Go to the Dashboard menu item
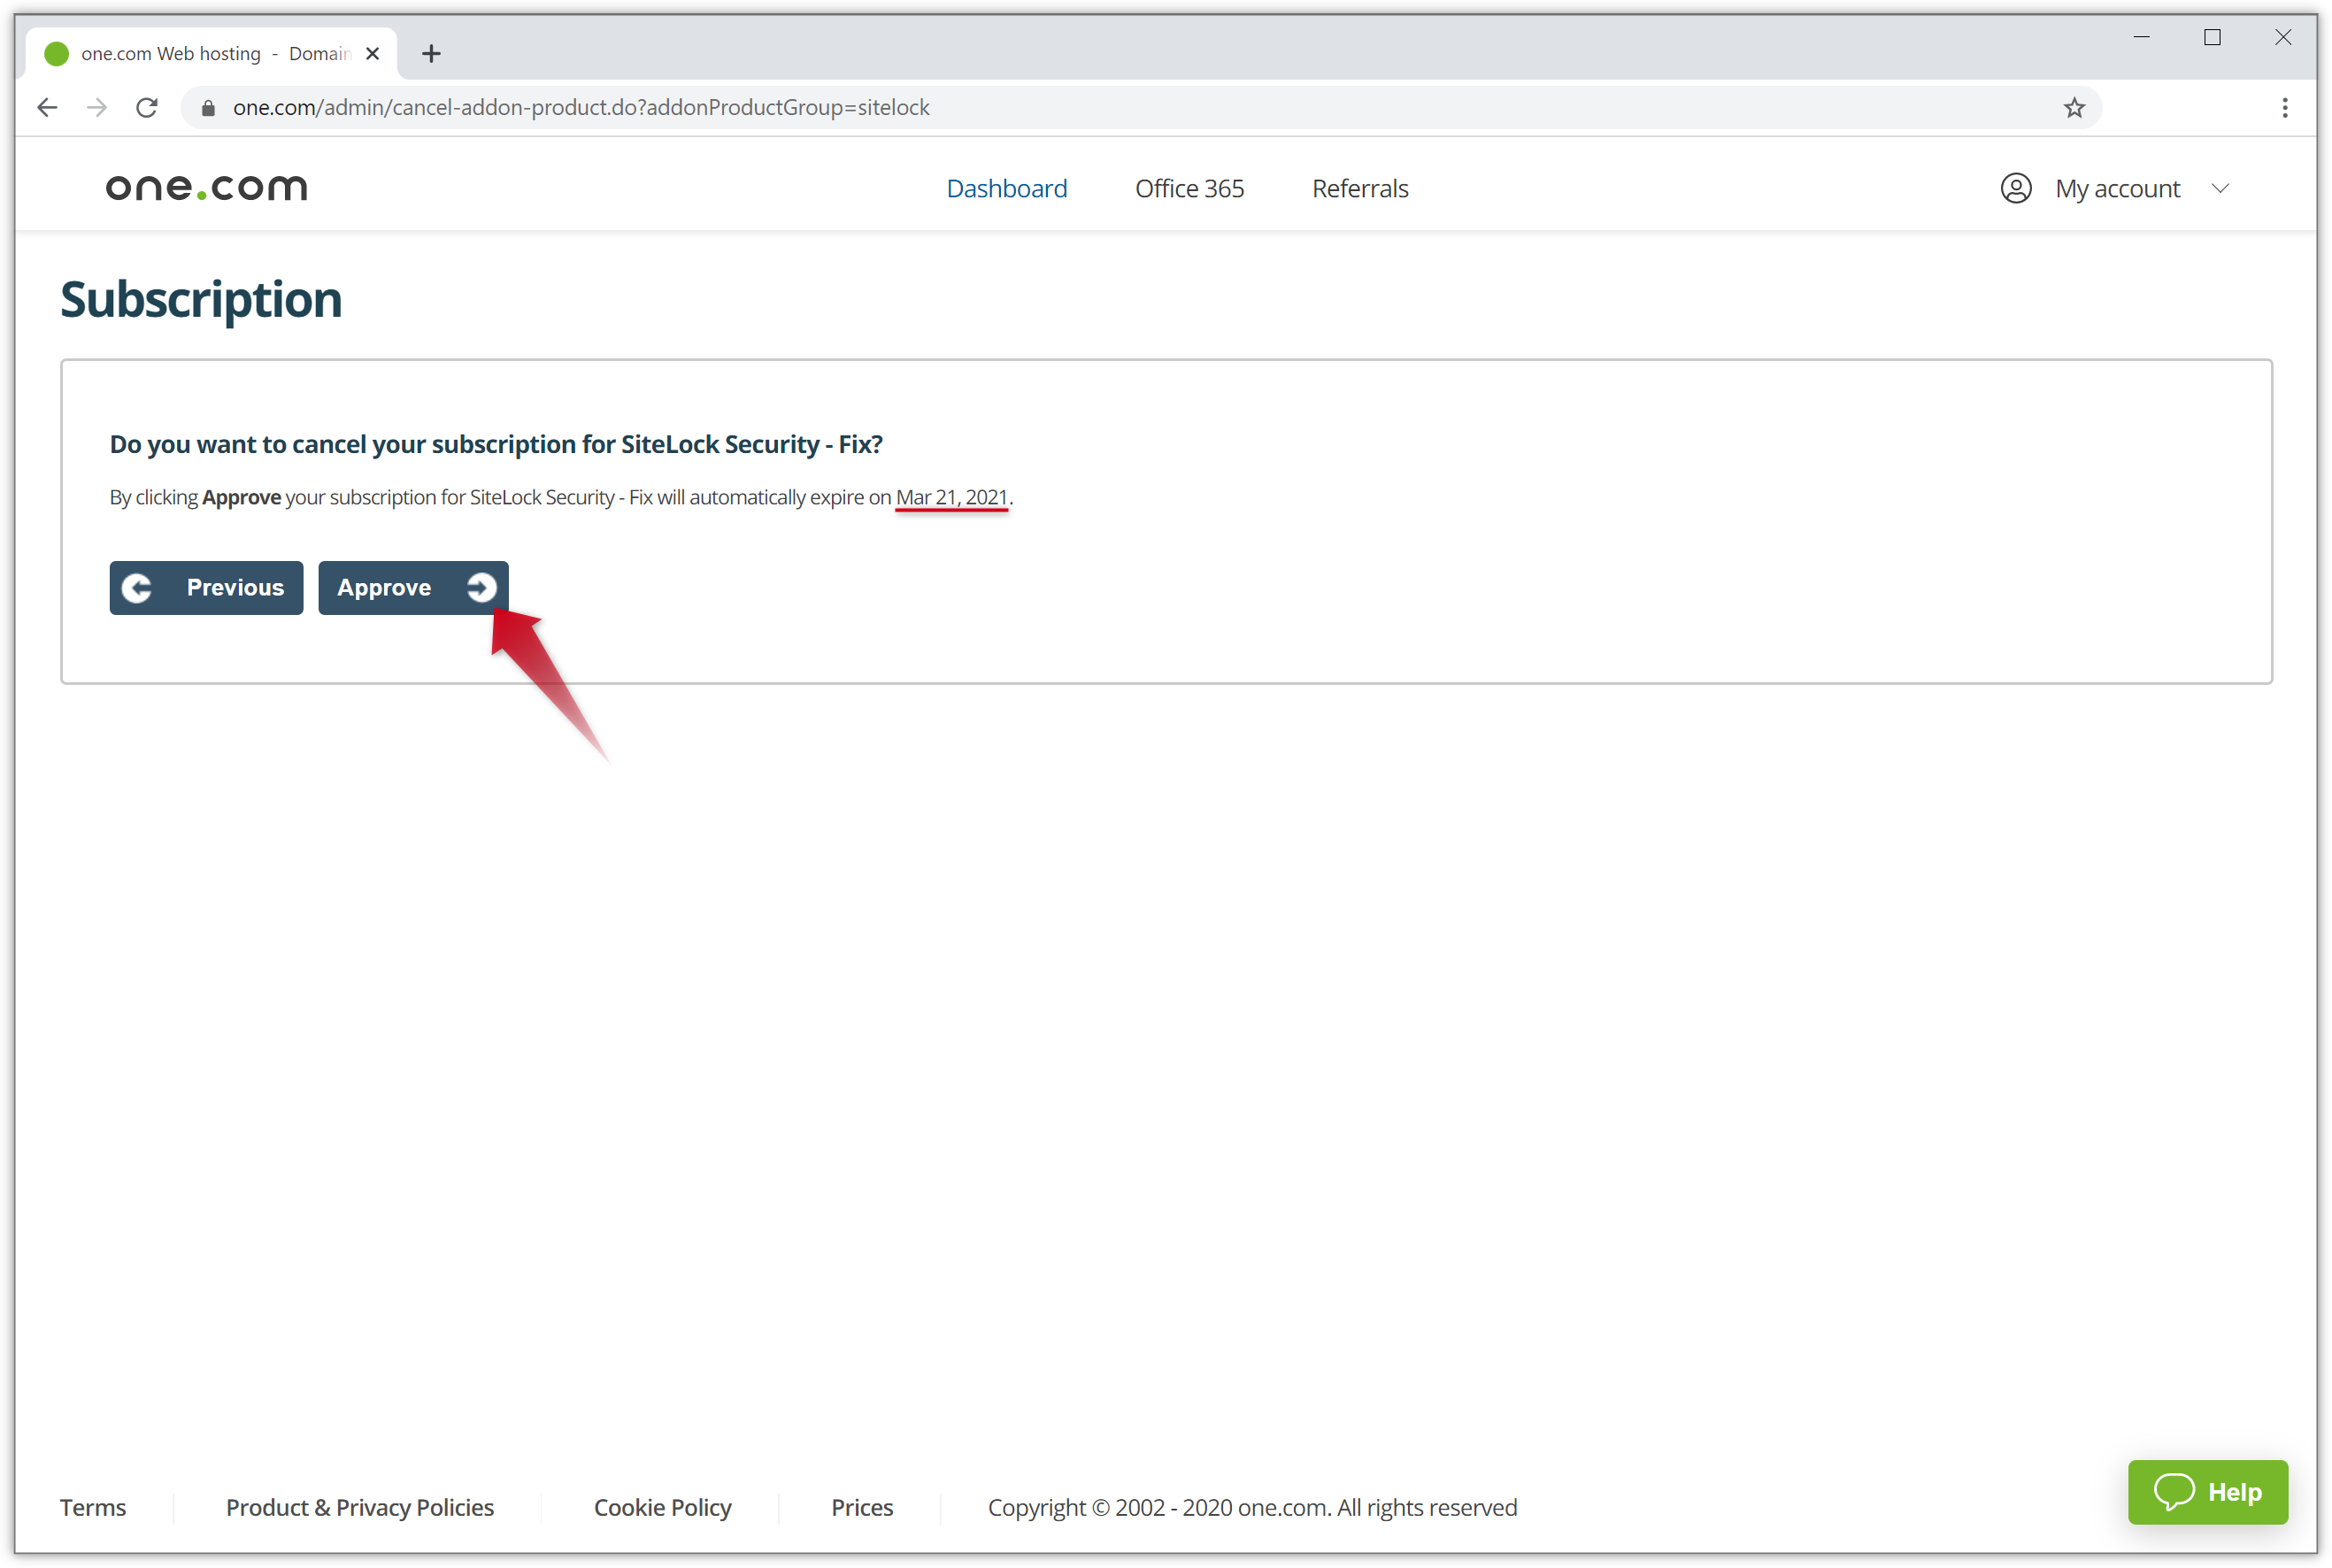The image size is (2332, 1568). click(1006, 188)
